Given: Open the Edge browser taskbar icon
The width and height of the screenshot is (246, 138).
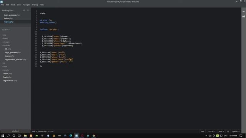Looking at the screenshot, I should pos(71,136).
